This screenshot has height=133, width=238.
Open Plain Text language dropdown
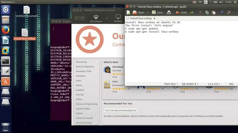(171, 84)
